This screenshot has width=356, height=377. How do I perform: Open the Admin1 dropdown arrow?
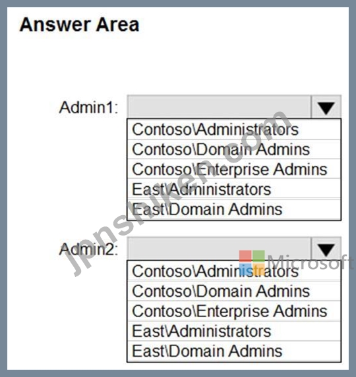click(x=326, y=107)
